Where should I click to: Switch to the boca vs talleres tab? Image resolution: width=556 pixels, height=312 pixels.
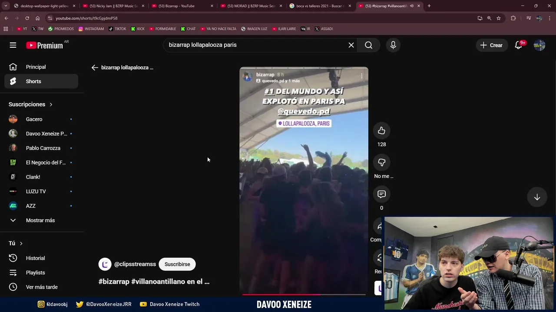[x=320, y=6]
